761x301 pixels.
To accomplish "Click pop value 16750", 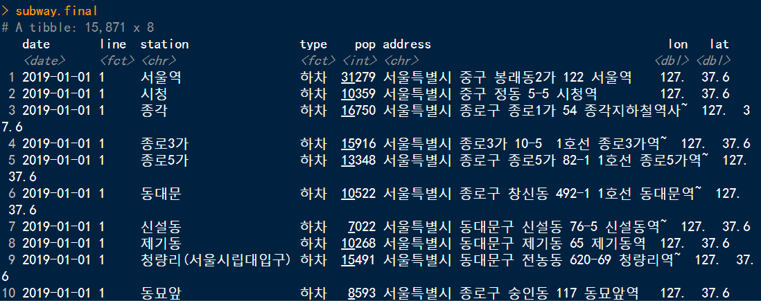I will pos(358,110).
